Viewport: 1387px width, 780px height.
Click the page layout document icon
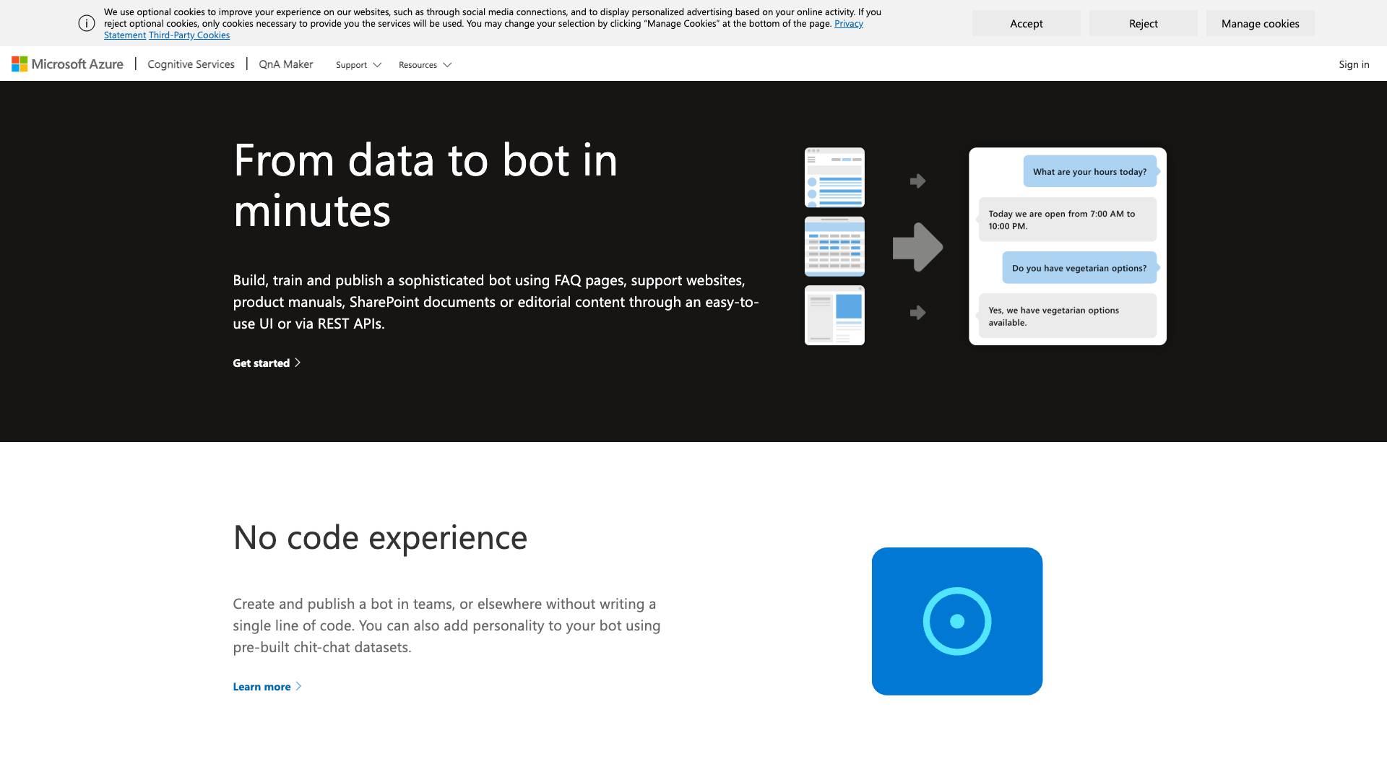point(834,315)
